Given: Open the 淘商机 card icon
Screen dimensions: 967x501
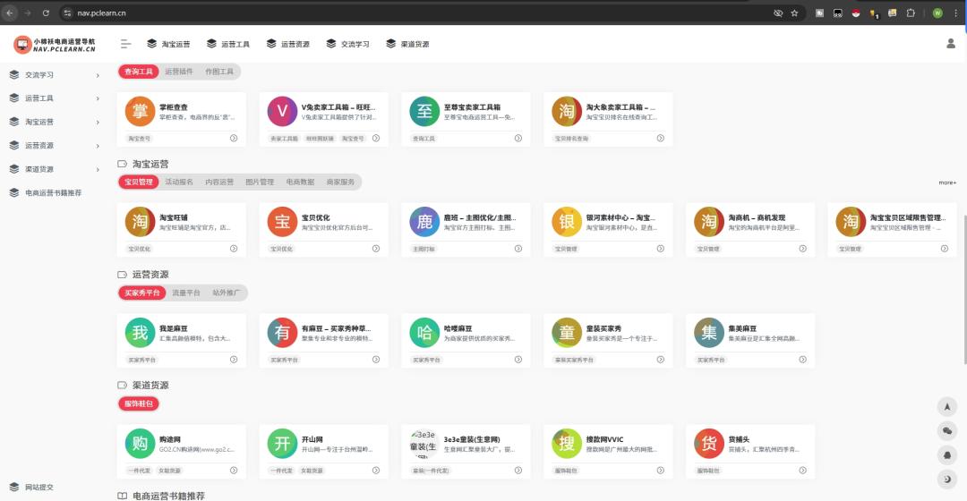Looking at the screenshot, I should point(709,222).
